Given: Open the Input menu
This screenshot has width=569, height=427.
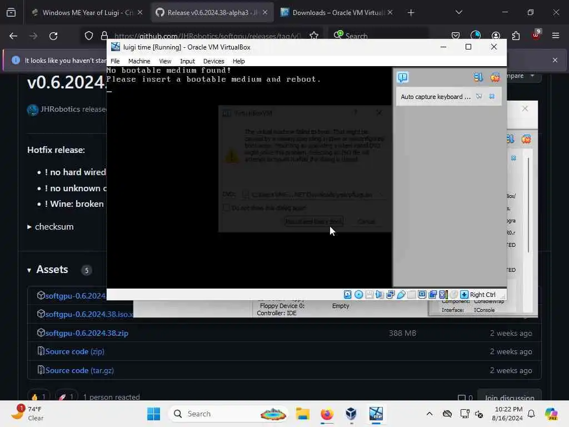Looking at the screenshot, I should (x=187, y=61).
